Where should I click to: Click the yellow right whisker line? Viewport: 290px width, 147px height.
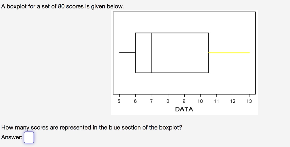(x=229, y=53)
